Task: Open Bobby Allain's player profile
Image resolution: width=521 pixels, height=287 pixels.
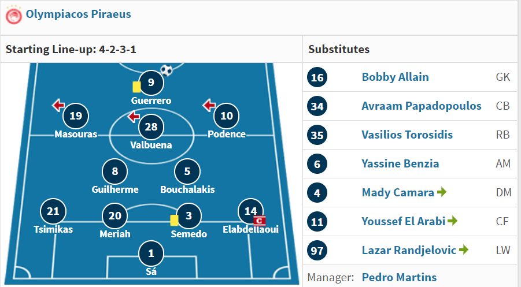Action: (x=395, y=77)
